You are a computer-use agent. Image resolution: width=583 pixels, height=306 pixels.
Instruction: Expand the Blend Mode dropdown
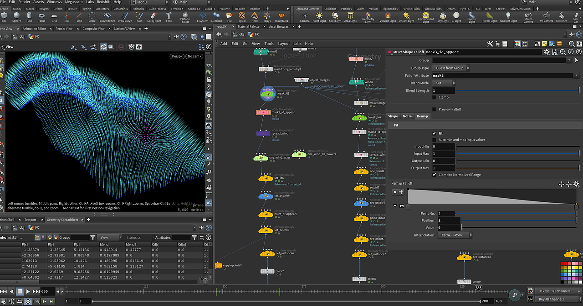point(444,83)
